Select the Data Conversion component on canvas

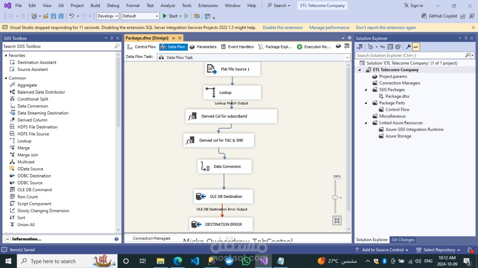click(224, 167)
